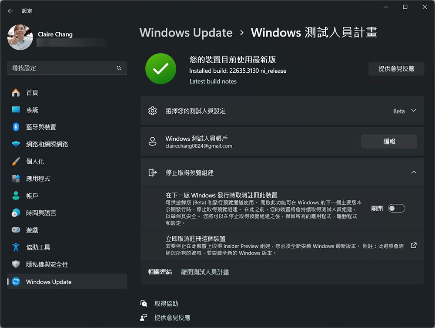Click the 帳戶 person icon
Viewport: 435px width, 328px height.
click(16, 196)
